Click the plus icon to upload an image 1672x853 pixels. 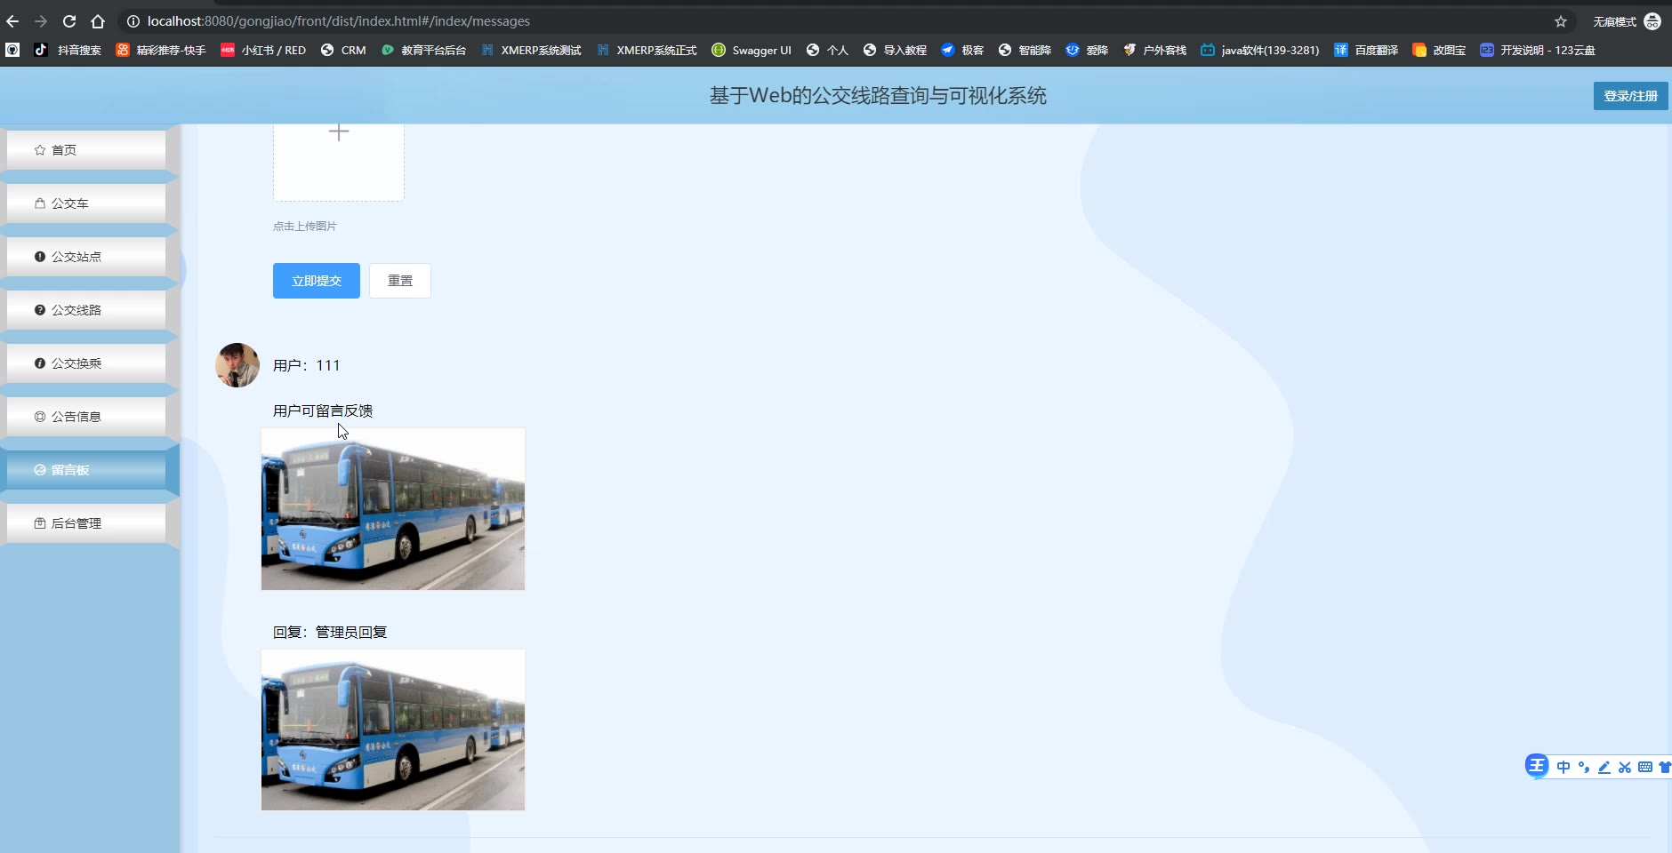[x=339, y=133]
